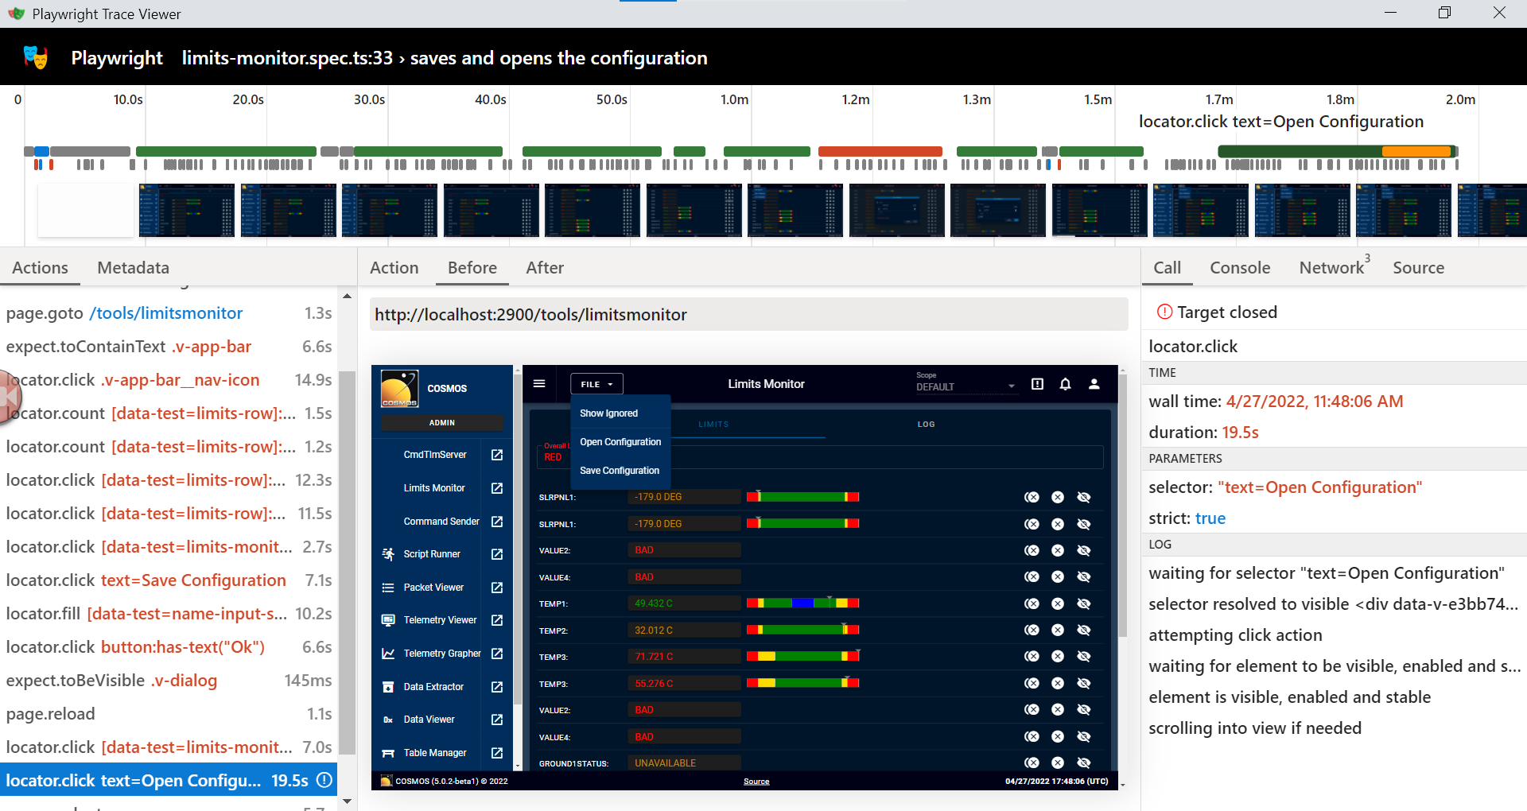Hide TEMP1 row via eye icon

[x=1084, y=603]
